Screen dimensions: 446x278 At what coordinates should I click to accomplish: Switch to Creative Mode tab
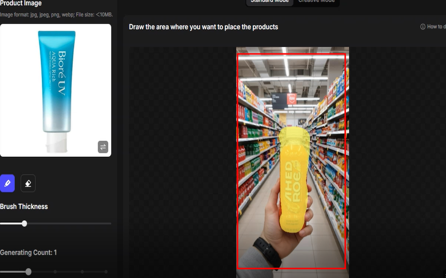click(316, 1)
